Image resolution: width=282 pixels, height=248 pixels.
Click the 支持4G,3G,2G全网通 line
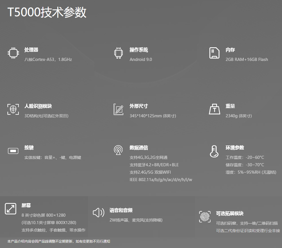click(149, 157)
